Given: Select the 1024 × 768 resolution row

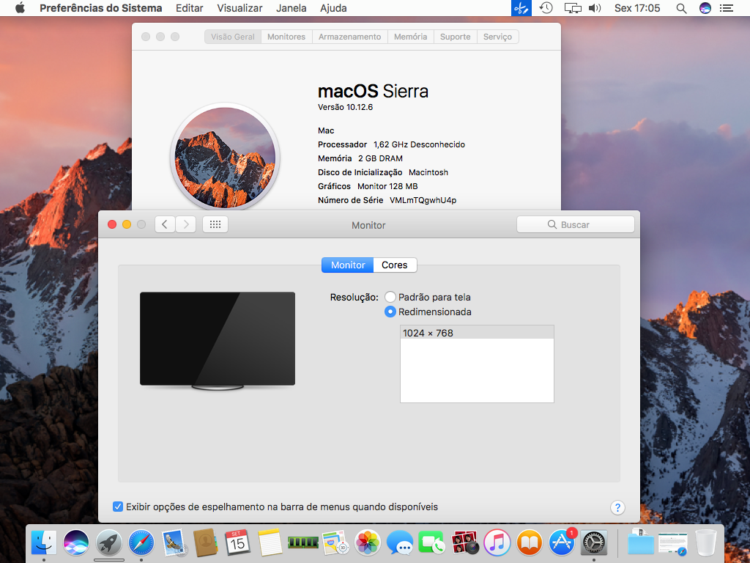Looking at the screenshot, I should click(477, 333).
